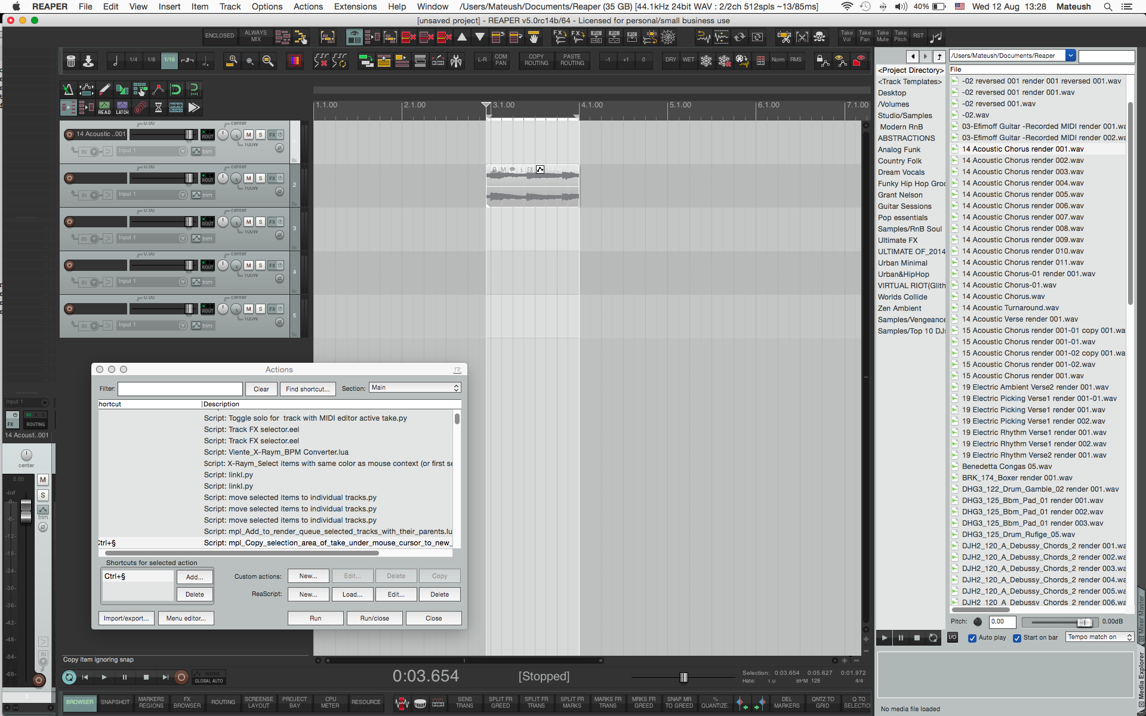
Task: Click transport play button
Action: (104, 677)
